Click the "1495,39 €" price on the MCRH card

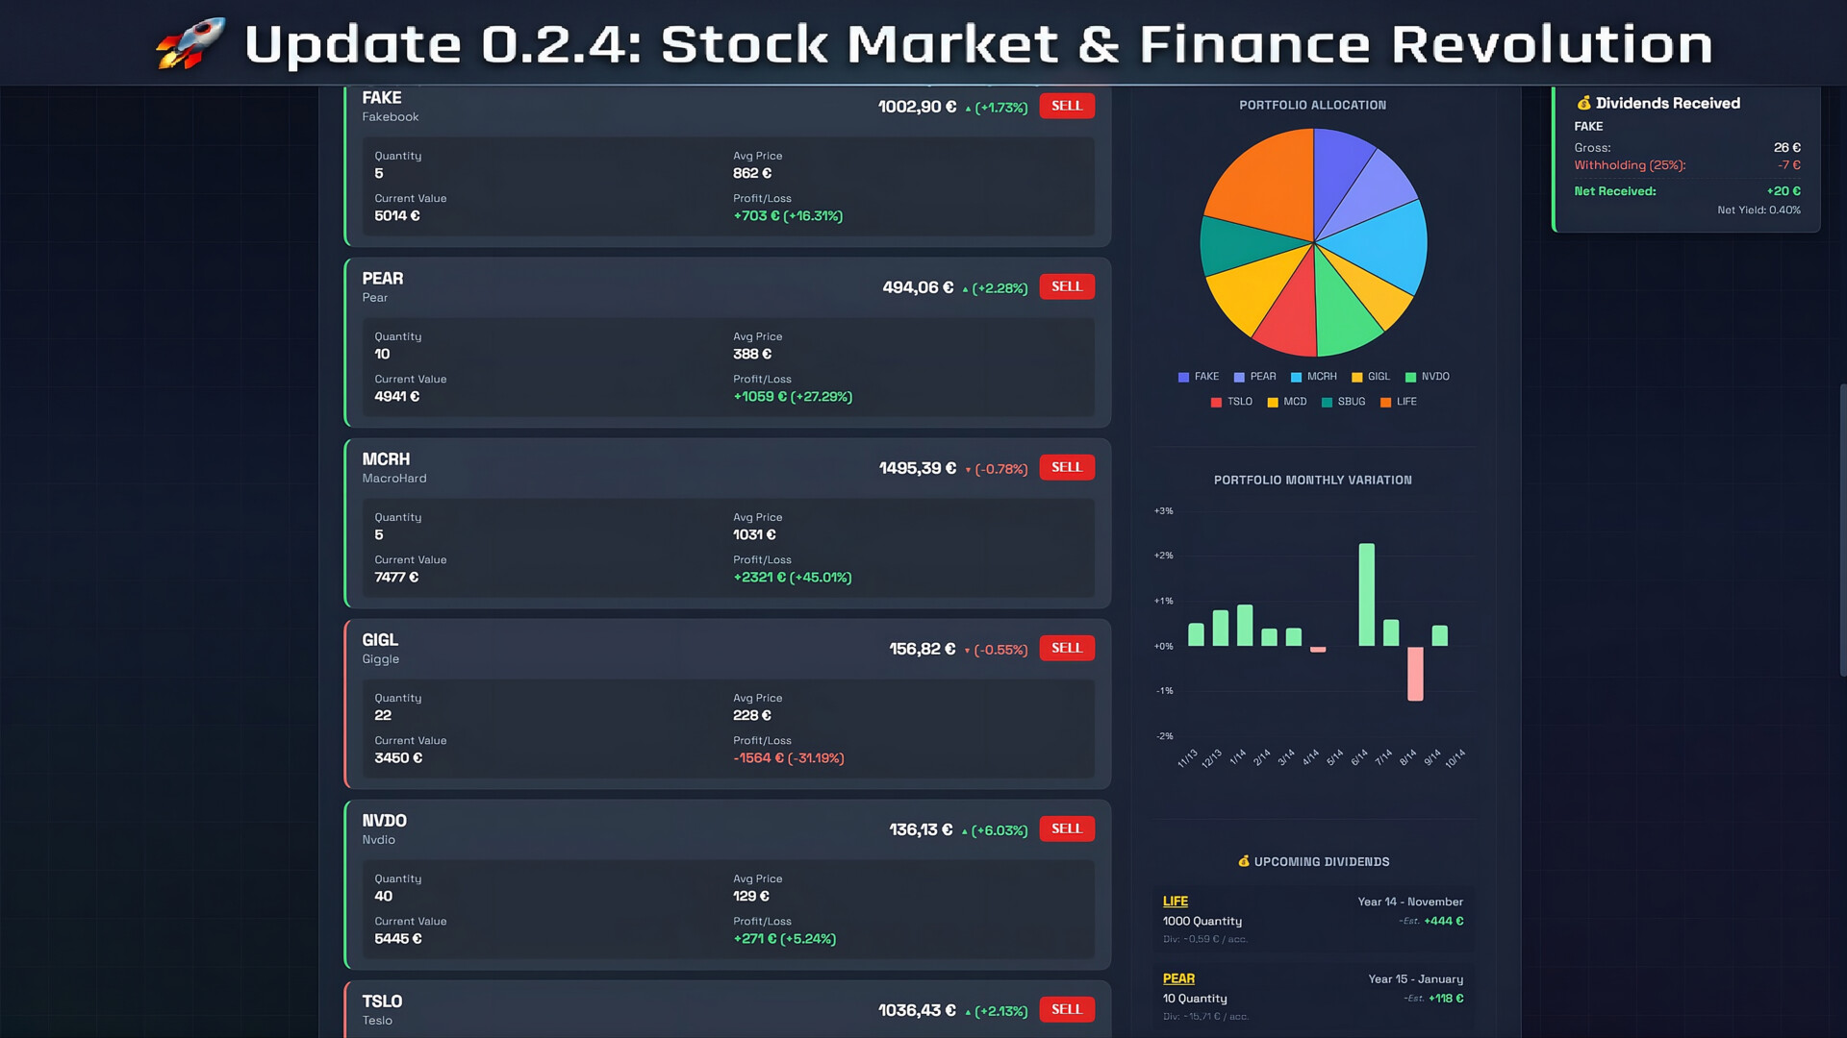coord(918,468)
